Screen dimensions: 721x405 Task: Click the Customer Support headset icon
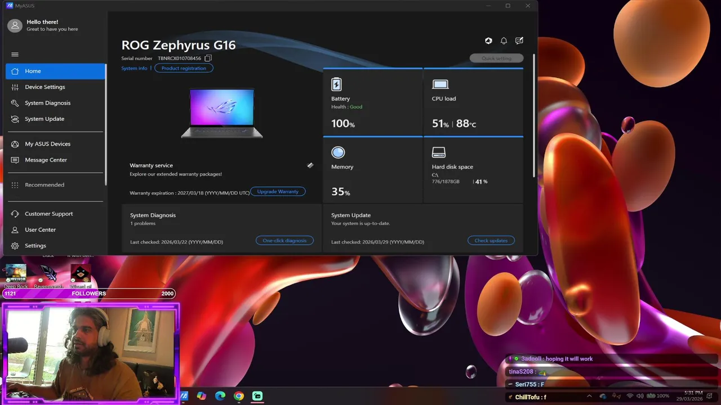15,214
